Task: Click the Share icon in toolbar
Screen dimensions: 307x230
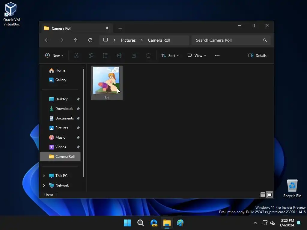Action: tap(134, 55)
